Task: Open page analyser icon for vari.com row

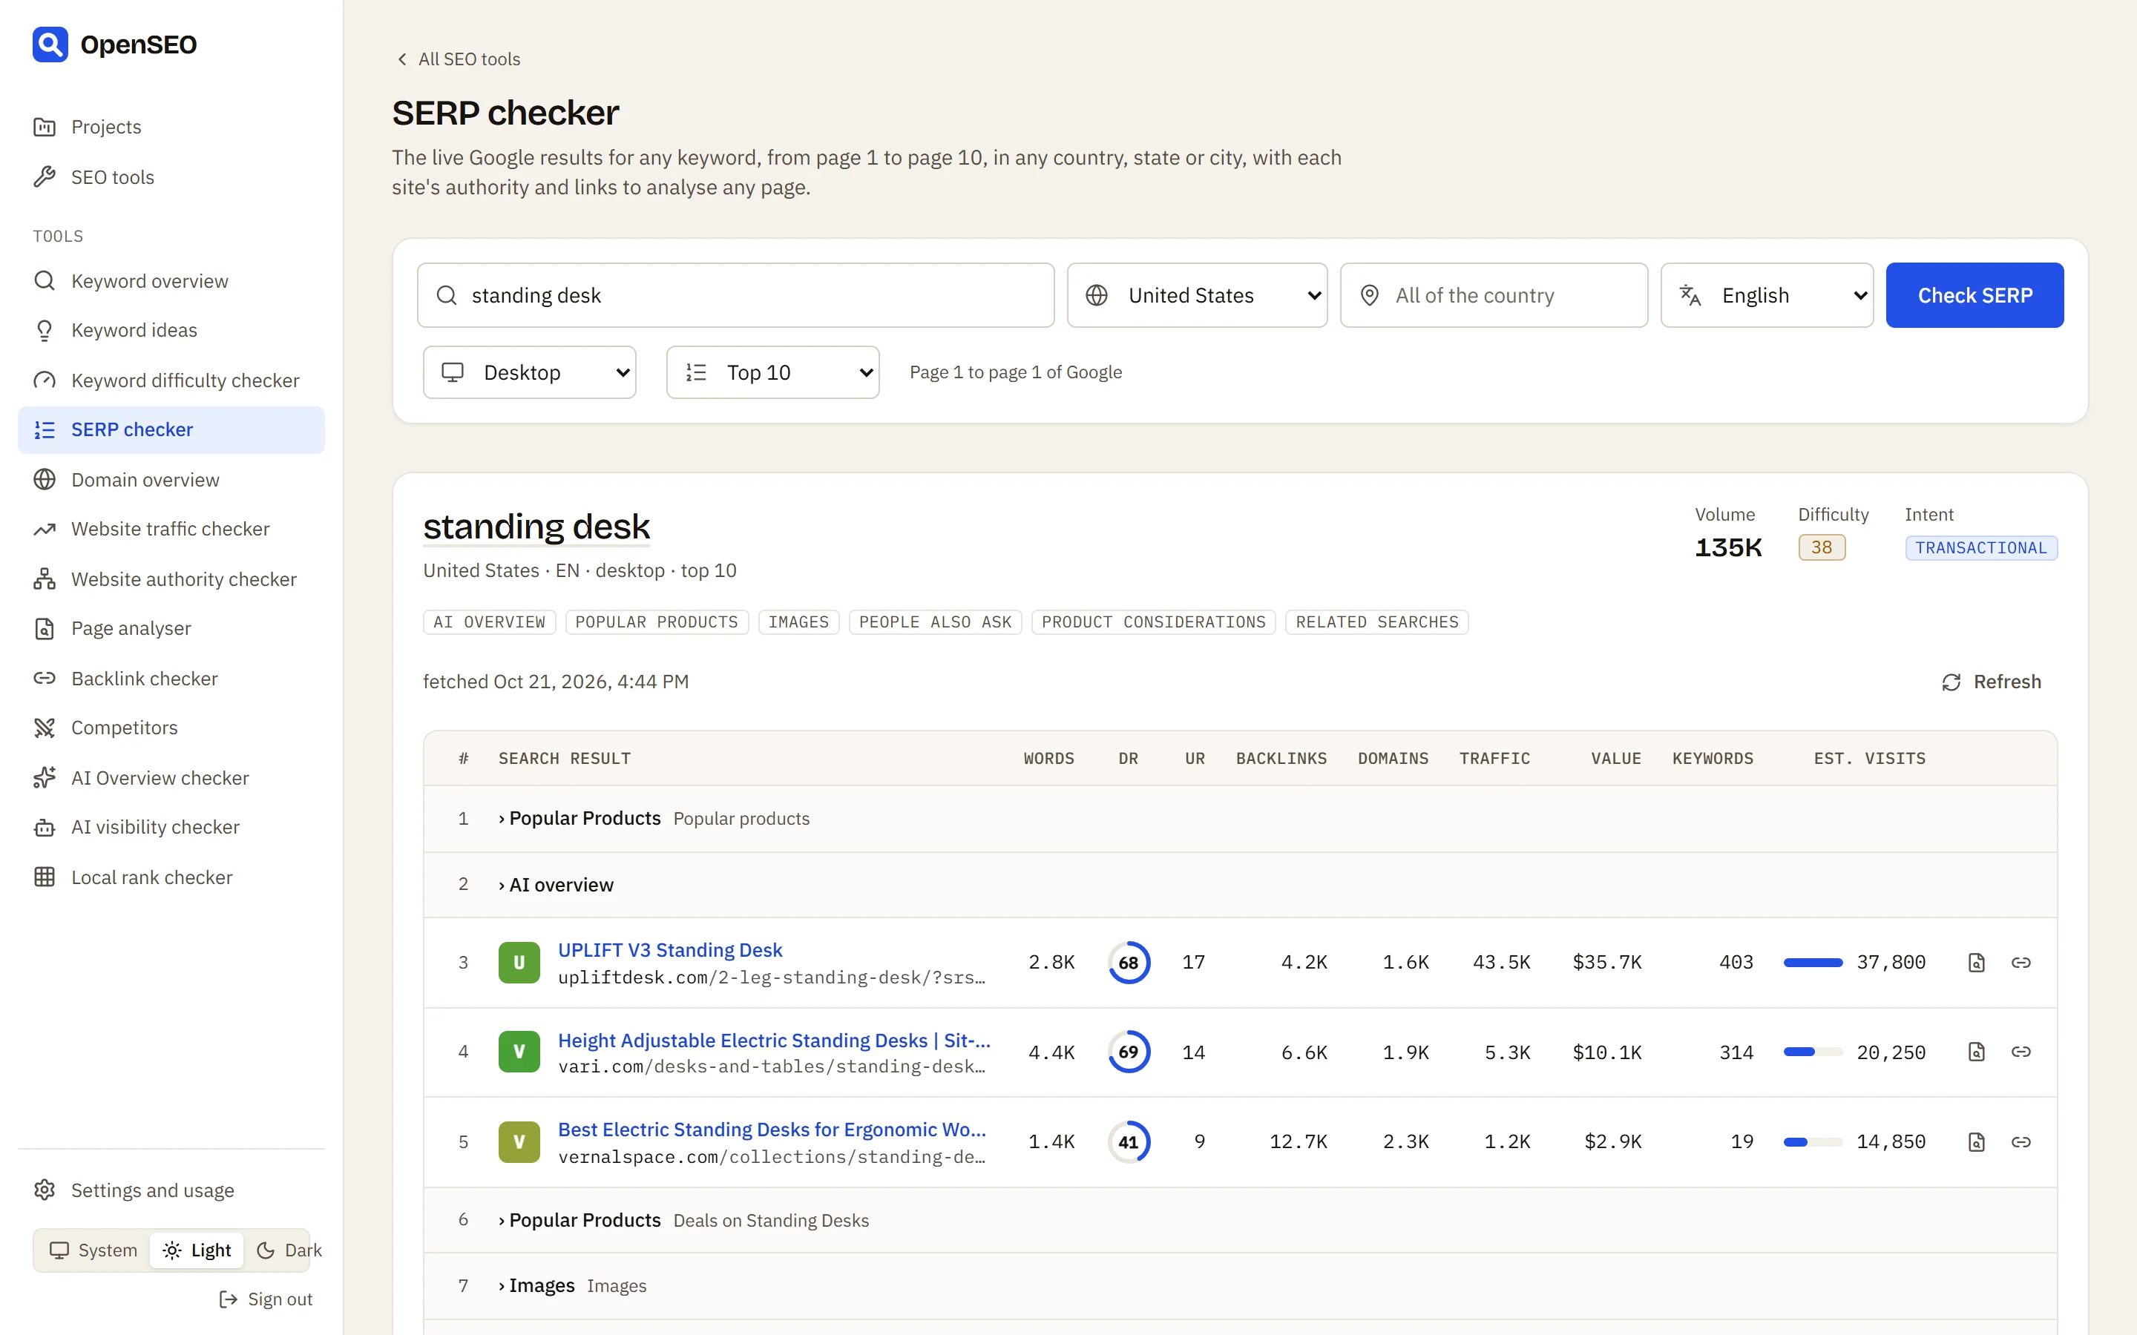Action: (1976, 1052)
